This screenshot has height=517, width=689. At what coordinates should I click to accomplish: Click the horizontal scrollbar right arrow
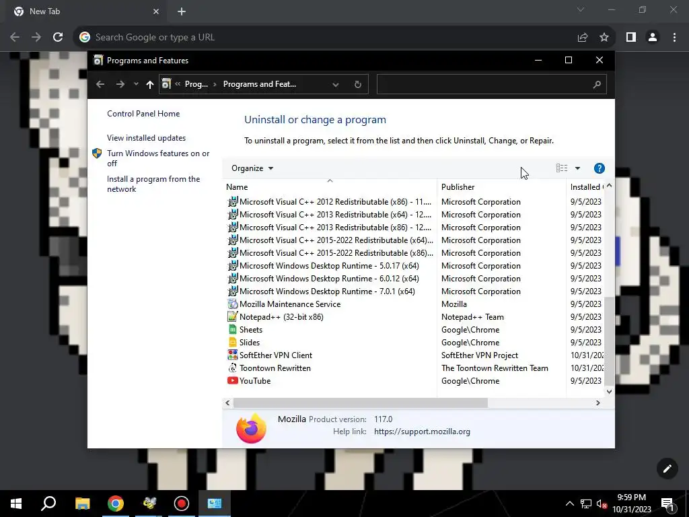(x=597, y=403)
